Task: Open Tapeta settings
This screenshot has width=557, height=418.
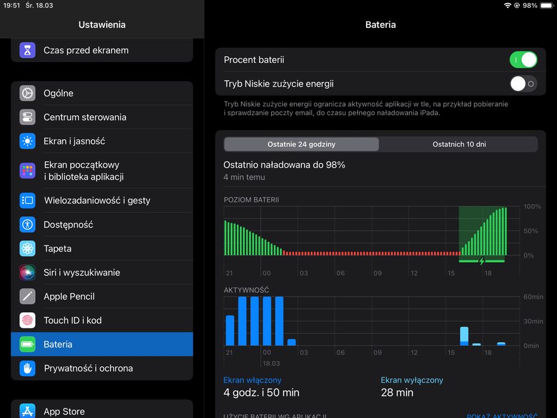Action: 102,248
